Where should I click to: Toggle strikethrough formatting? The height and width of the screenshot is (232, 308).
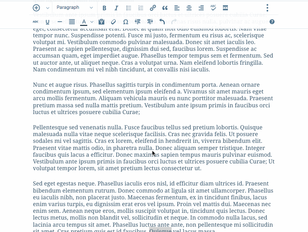coord(36,22)
